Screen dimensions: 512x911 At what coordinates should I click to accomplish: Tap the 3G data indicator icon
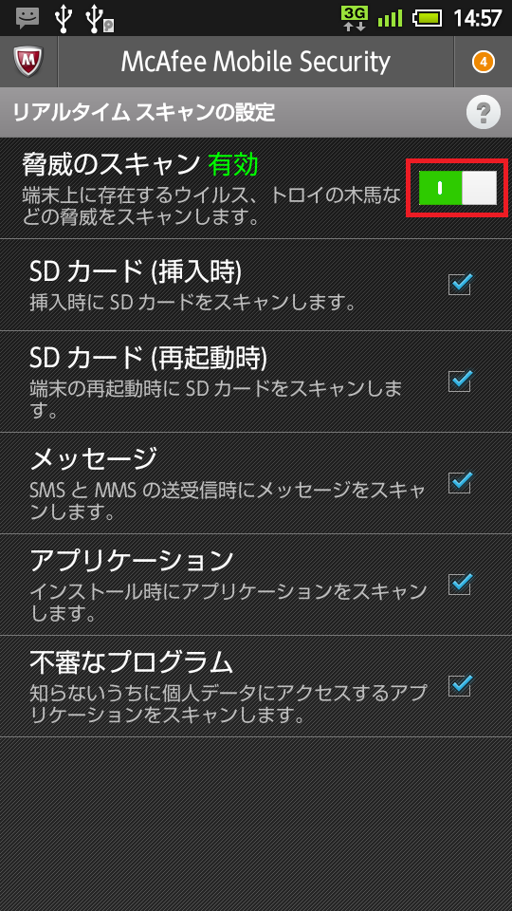(354, 18)
